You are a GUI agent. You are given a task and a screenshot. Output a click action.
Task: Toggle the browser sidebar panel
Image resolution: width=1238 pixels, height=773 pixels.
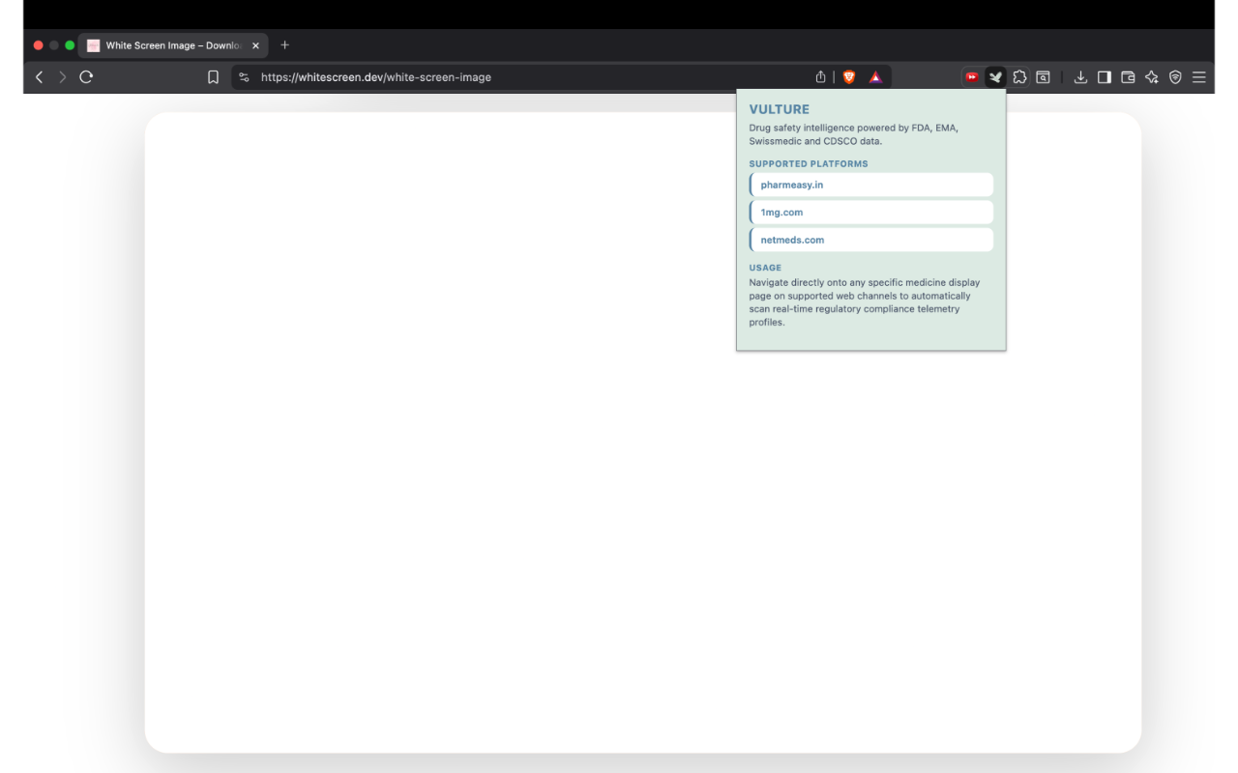point(1104,77)
